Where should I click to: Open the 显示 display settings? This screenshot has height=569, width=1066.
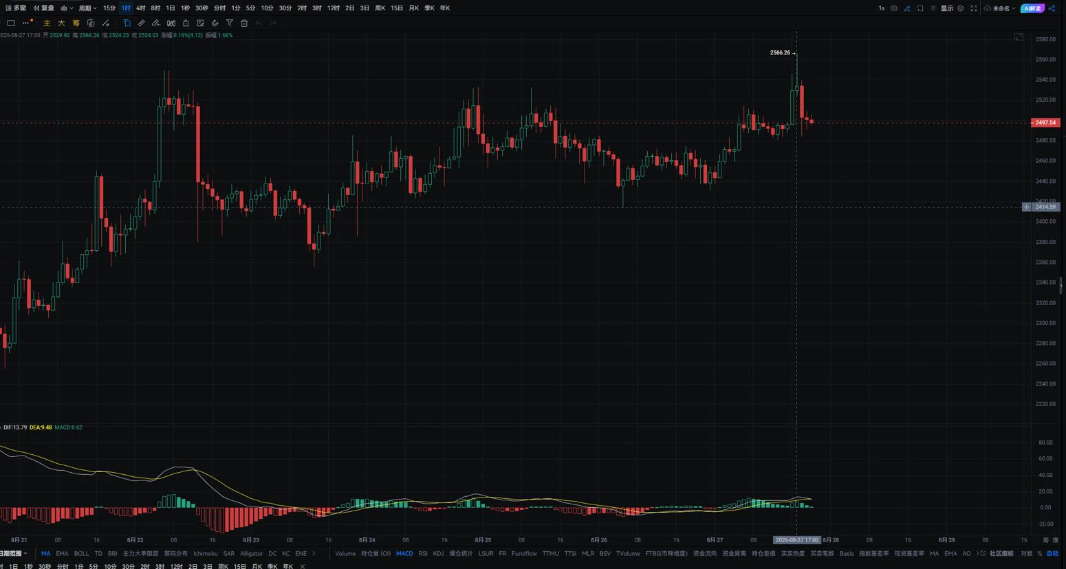tap(947, 8)
